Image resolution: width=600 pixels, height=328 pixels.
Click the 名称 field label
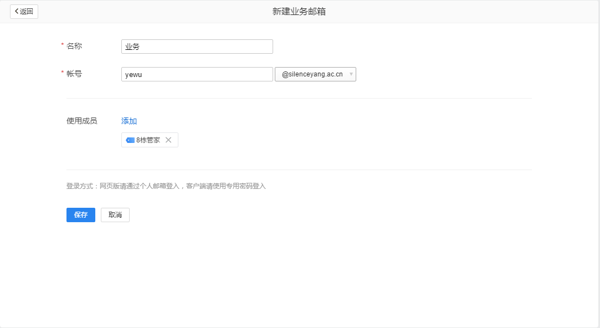coord(75,47)
